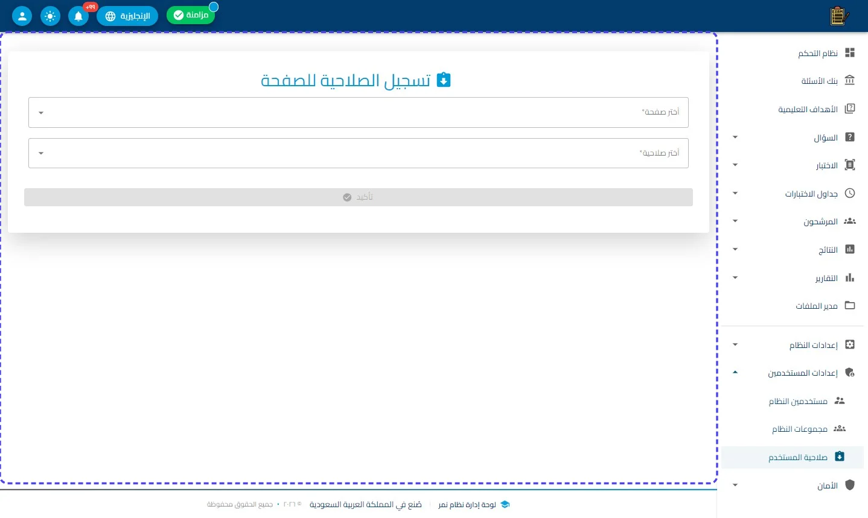Screen dimensions: 868x518
Task: Switch language with الإنجليزية button
Action: pos(127,16)
